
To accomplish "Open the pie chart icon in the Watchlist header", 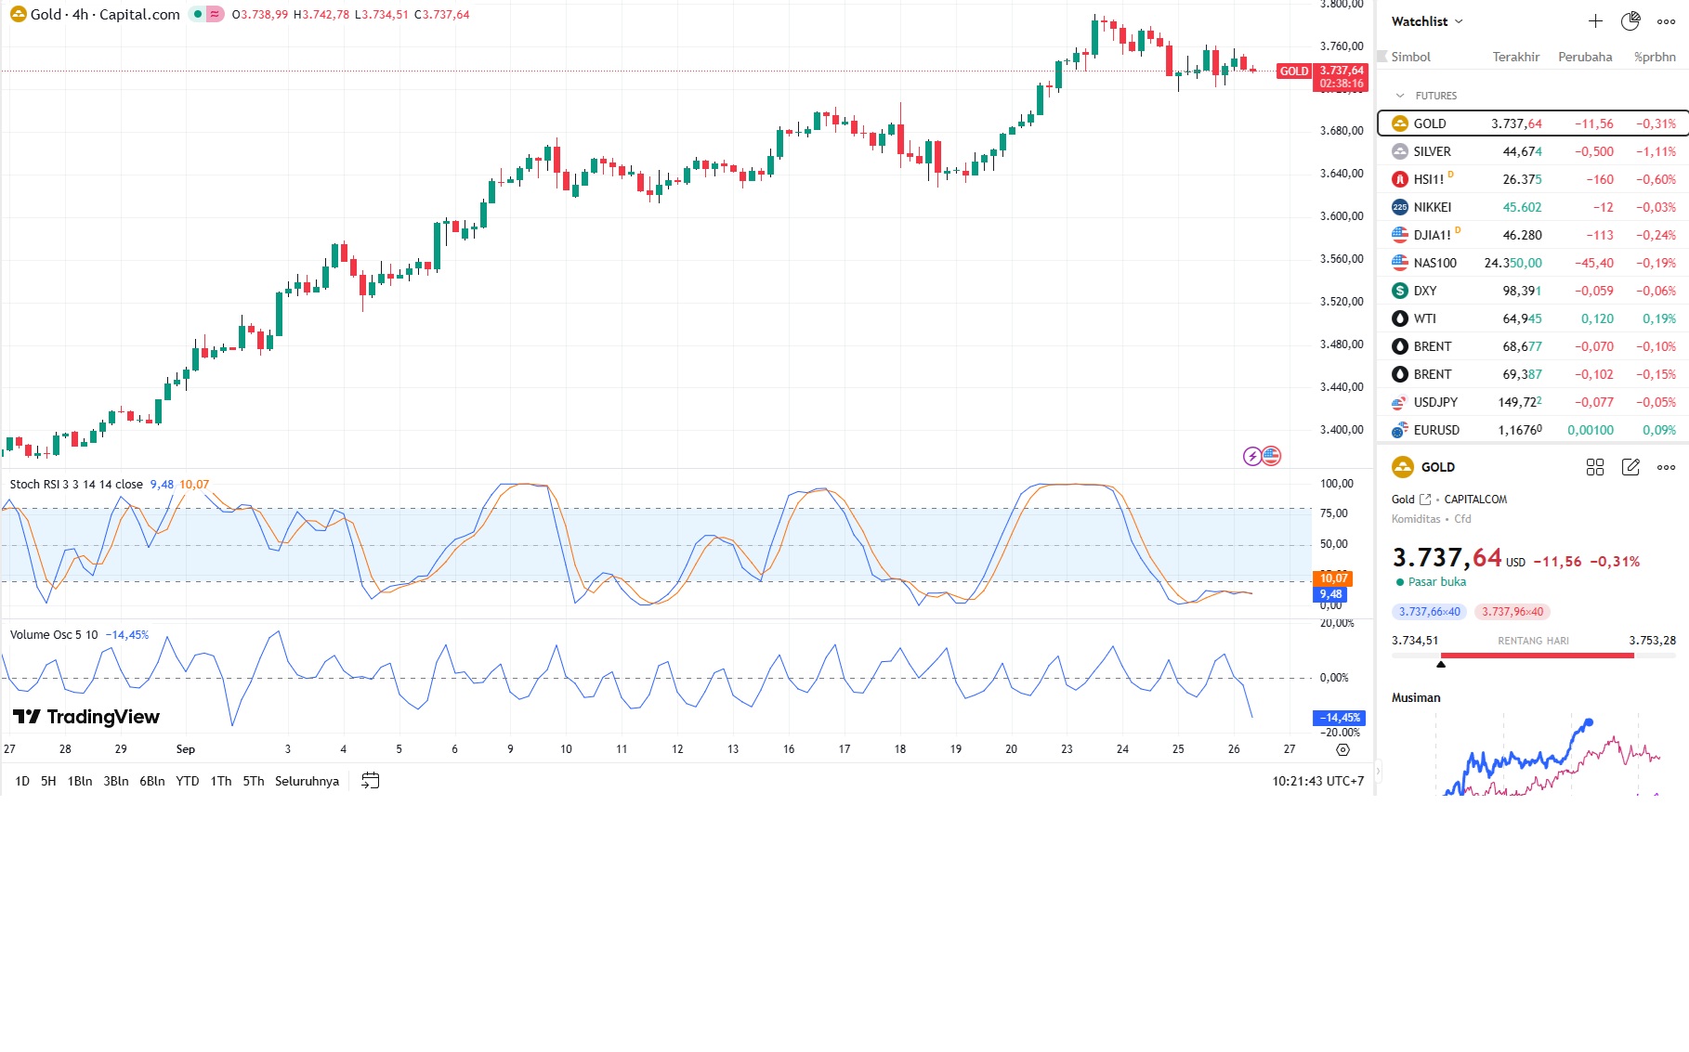I will tap(1630, 21).
